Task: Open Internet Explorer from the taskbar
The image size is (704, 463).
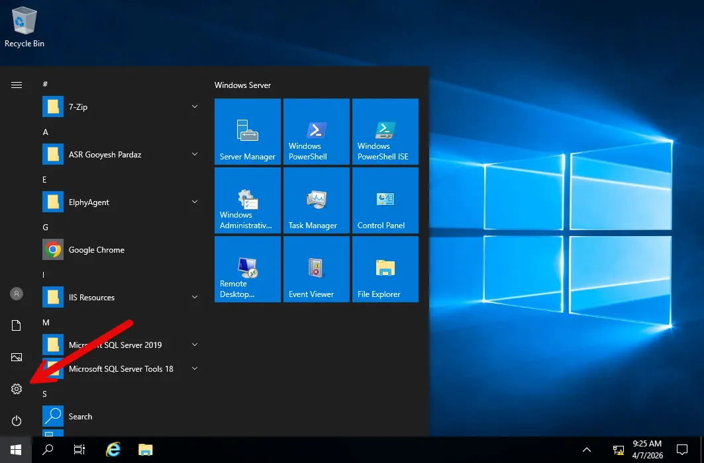Action: point(113,450)
